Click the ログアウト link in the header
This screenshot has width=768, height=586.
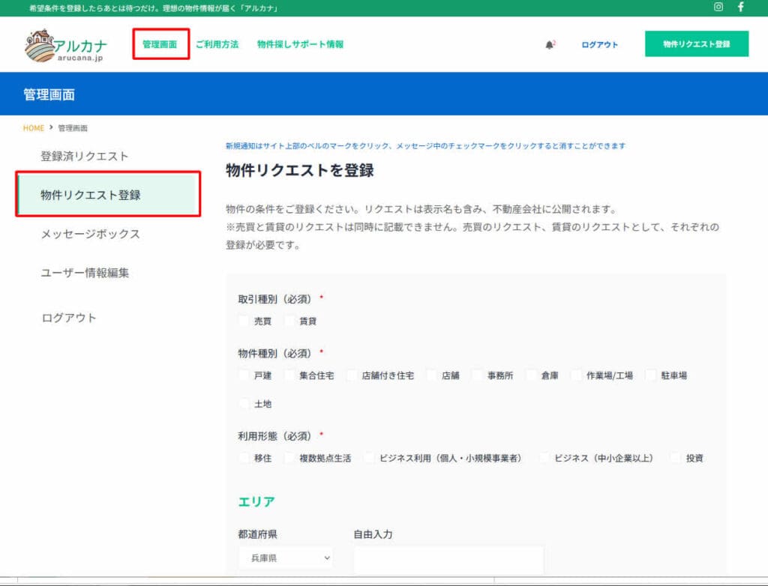[598, 44]
